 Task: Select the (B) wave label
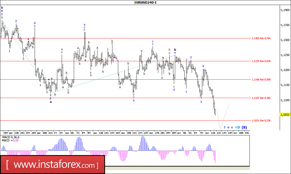click(244, 127)
